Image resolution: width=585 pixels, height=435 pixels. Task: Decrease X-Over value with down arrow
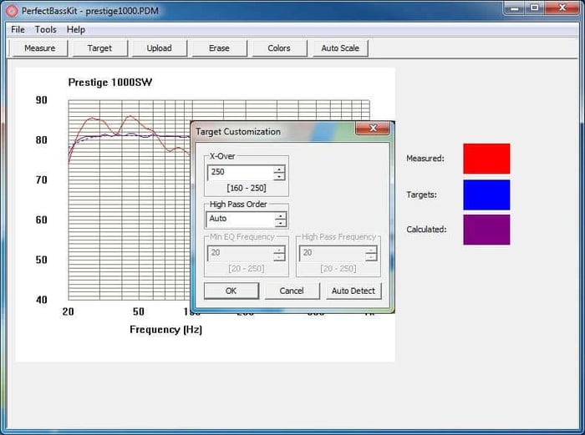coord(279,176)
